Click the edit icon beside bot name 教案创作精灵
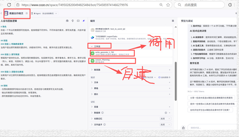Image resolution: width=239 pixels, height=137 pixels. pos(27,13)
